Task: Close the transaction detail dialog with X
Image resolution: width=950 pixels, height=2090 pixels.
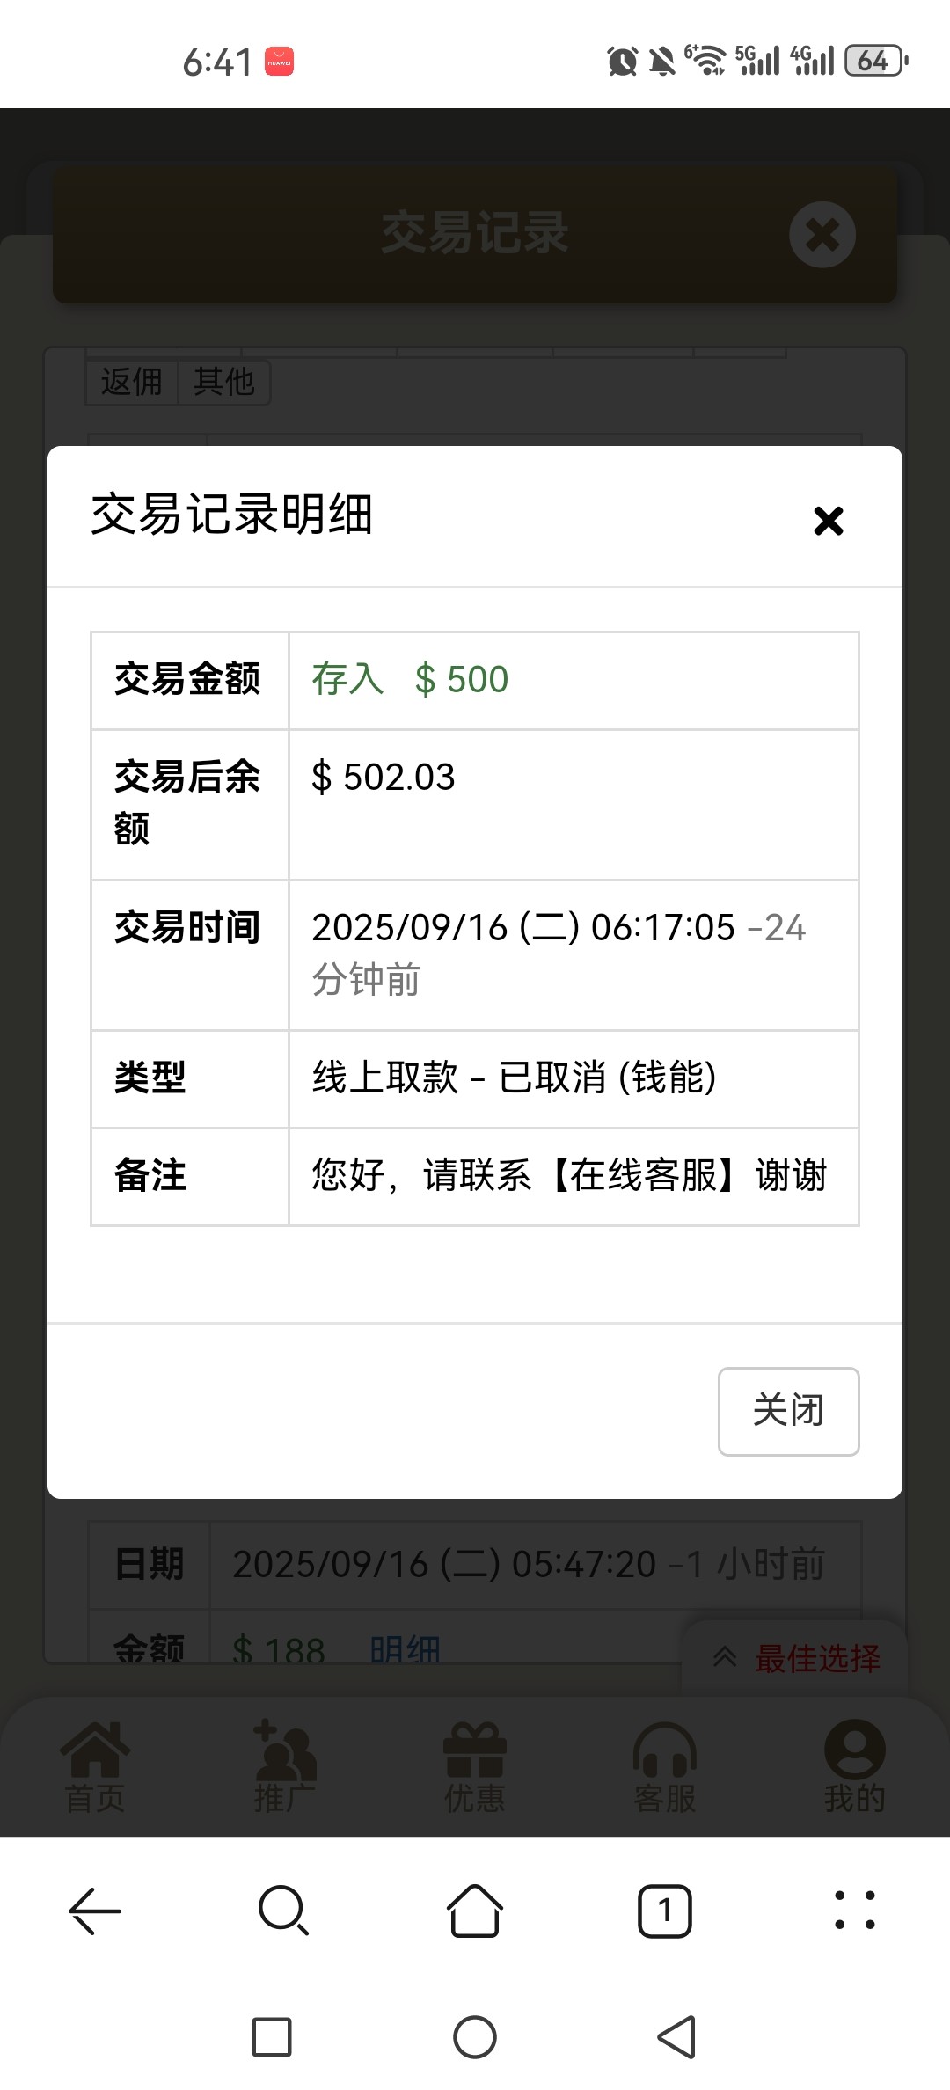Action: coord(828,521)
